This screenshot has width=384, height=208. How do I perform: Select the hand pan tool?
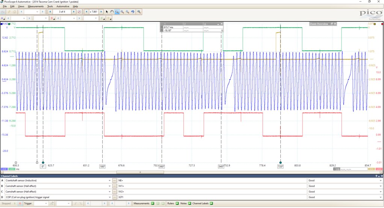point(112,12)
